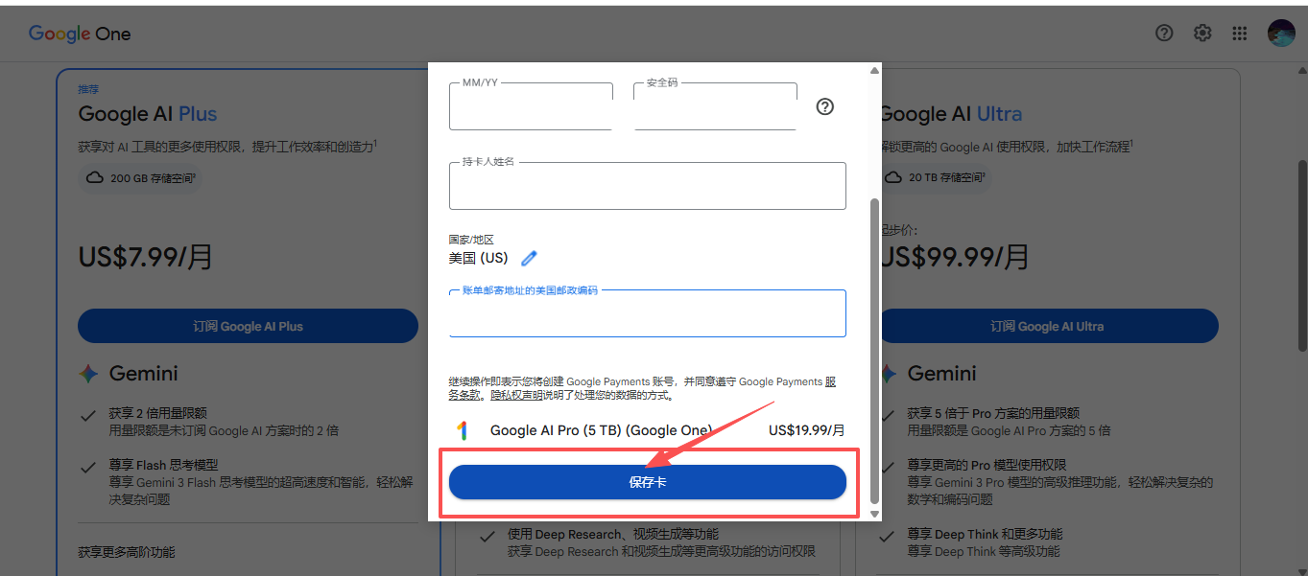The height and width of the screenshot is (576, 1308).
Task: Click the Gemini heading in Plus card
Action: [x=144, y=374]
